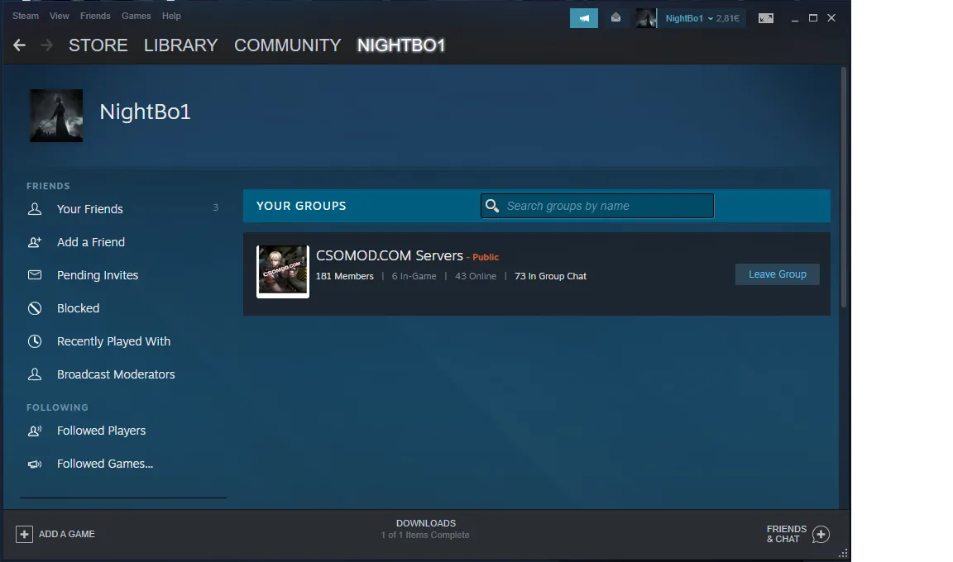953x562 pixels.
Task: Click the Broadcast Moderators person icon
Action: click(x=35, y=374)
